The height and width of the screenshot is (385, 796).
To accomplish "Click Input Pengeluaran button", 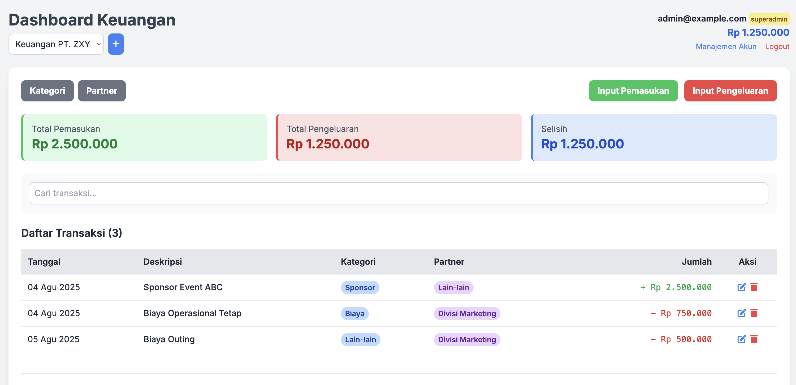I will pyautogui.click(x=730, y=91).
